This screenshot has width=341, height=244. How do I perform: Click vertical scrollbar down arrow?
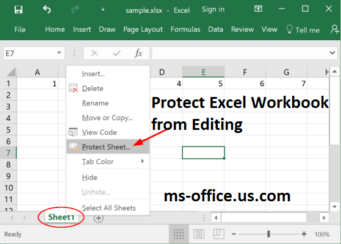(335, 206)
